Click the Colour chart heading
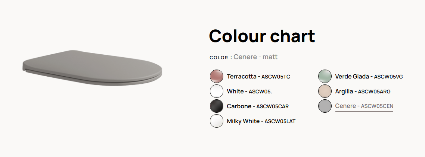 pyautogui.click(x=262, y=36)
